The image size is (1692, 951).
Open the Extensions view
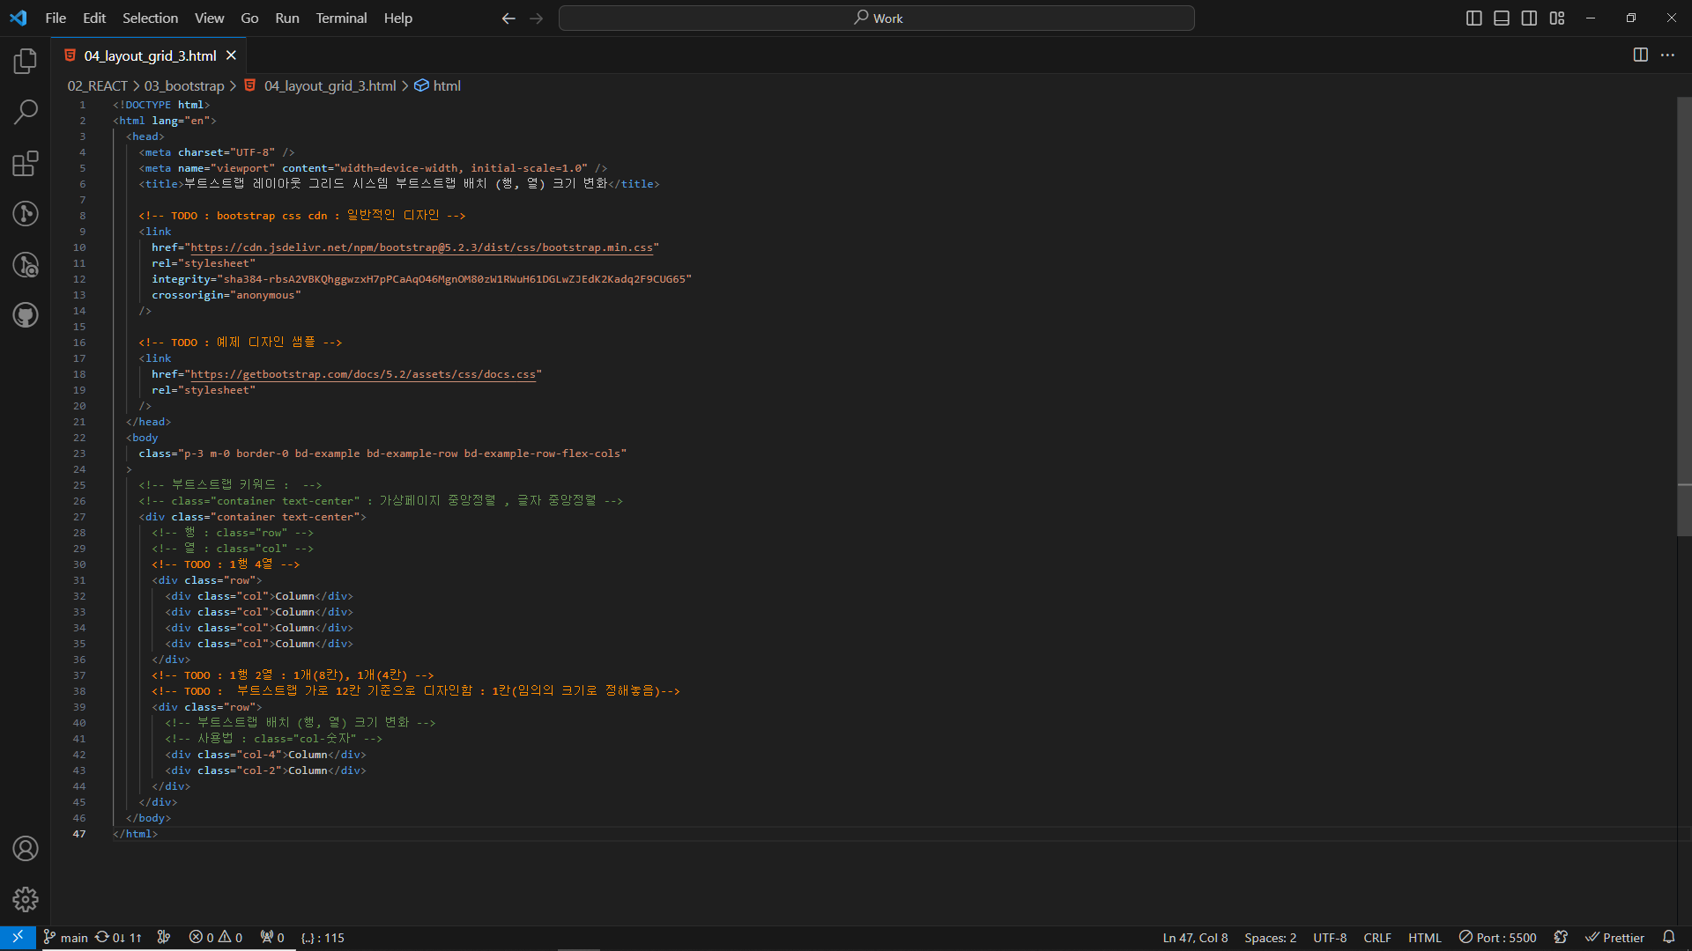pos(26,163)
